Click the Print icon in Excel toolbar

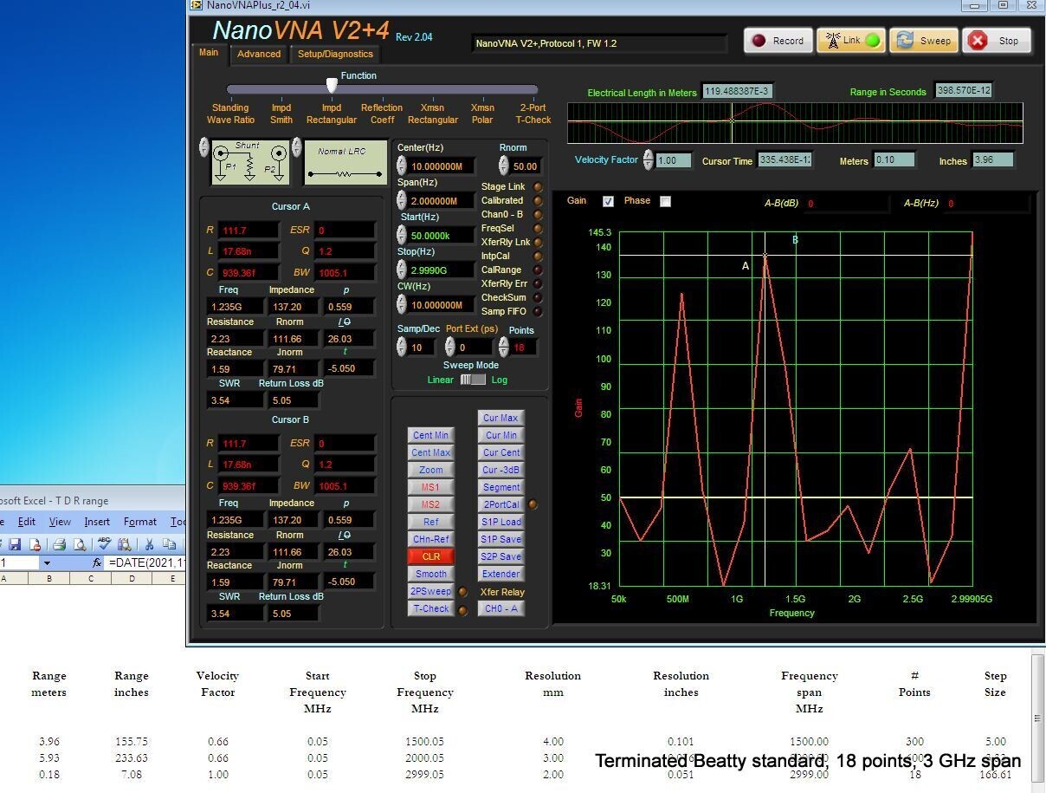pos(59,544)
